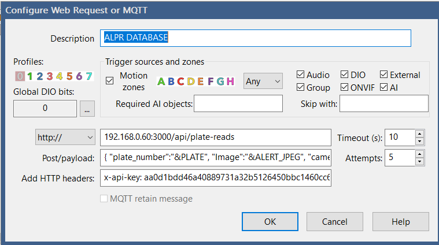
Task: Uncheck the ONVIF trigger checkbox
Action: (345, 87)
